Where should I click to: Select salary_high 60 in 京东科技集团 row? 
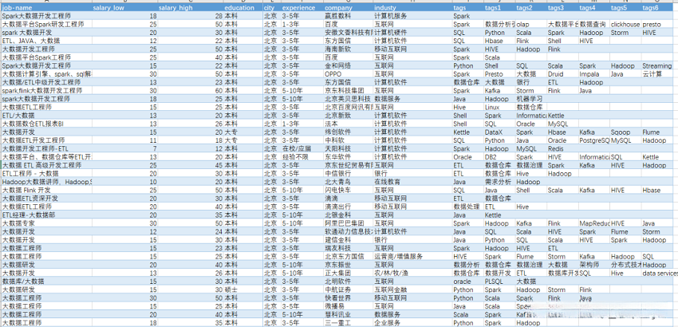[191, 91]
